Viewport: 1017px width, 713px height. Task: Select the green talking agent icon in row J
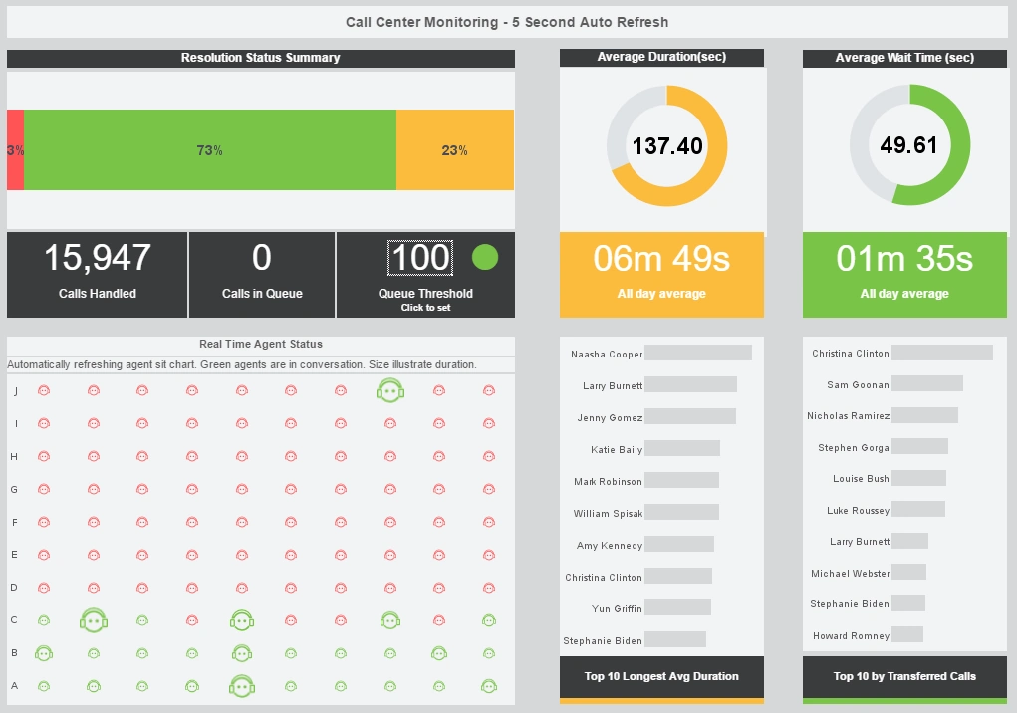[x=389, y=390]
